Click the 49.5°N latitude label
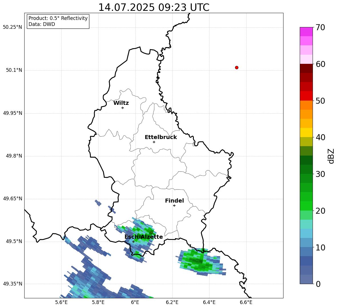This screenshot has height=308, width=338. (x=14, y=241)
